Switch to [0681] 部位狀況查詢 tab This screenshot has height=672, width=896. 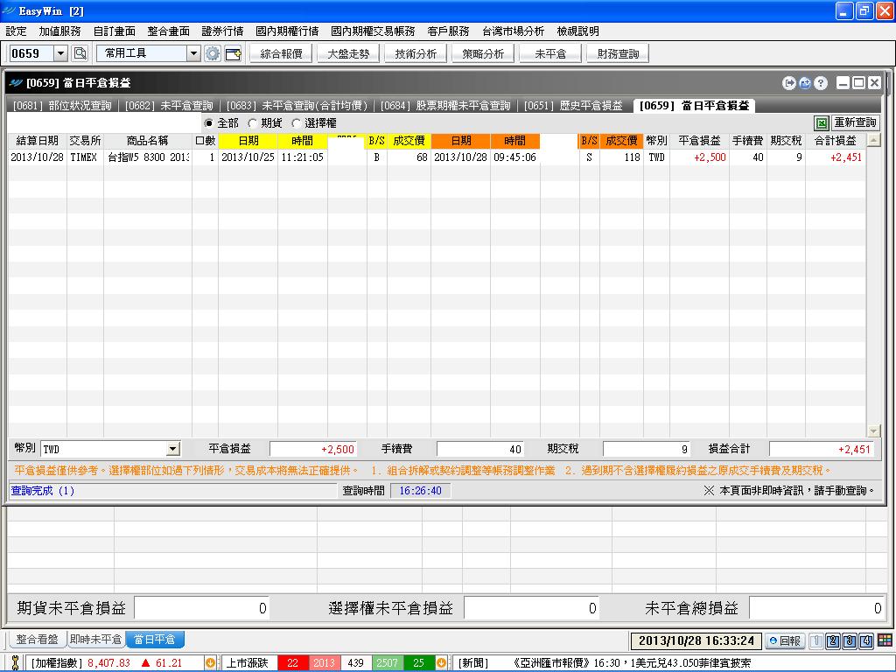[x=62, y=106]
